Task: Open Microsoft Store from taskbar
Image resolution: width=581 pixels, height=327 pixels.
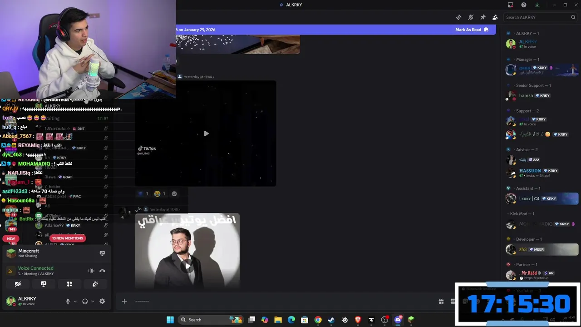Action: point(305,320)
